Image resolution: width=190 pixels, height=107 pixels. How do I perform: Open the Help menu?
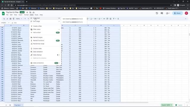pyautogui.click(x=41, y=15)
